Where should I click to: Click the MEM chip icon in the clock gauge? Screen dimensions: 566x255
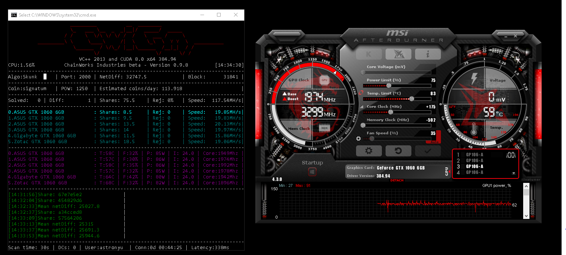coord(324,128)
